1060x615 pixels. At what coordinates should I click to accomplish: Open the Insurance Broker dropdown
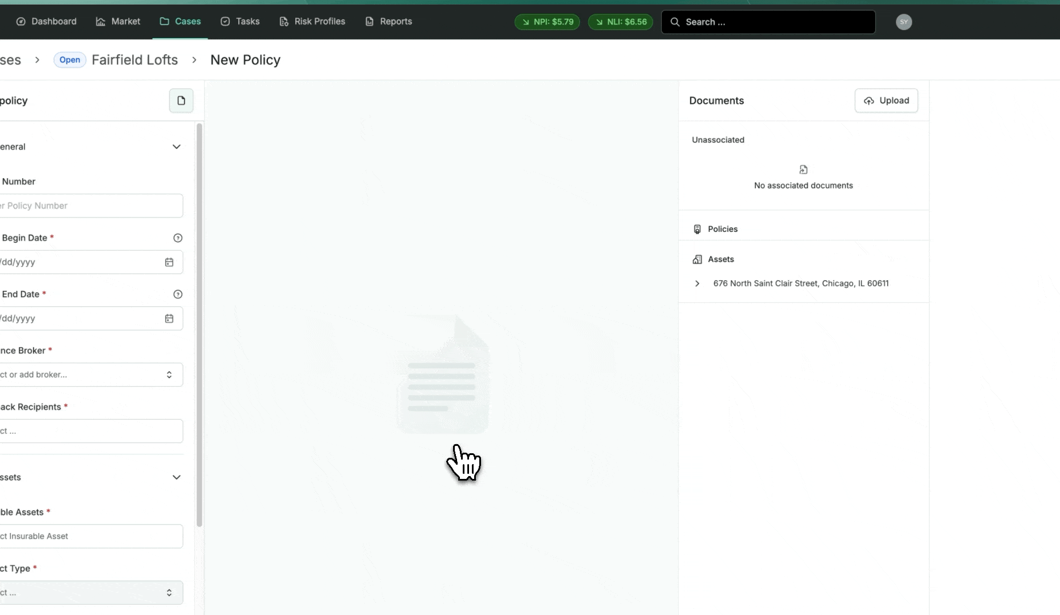tap(90, 375)
